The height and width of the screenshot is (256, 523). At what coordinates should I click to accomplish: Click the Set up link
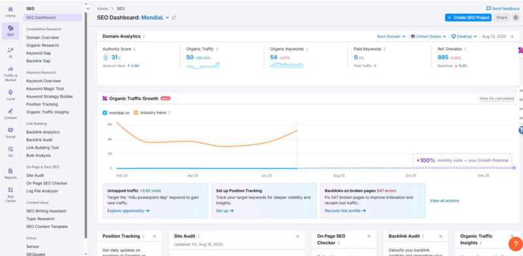click(x=225, y=211)
